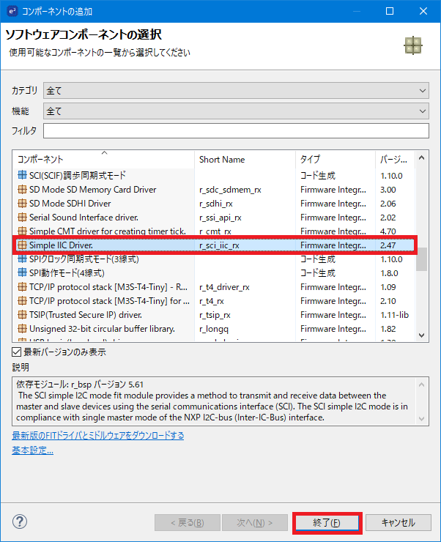Screen dimensions: 441x542
Task: Click r_sdc_sdmem_rx short name cell
Action: (x=230, y=190)
